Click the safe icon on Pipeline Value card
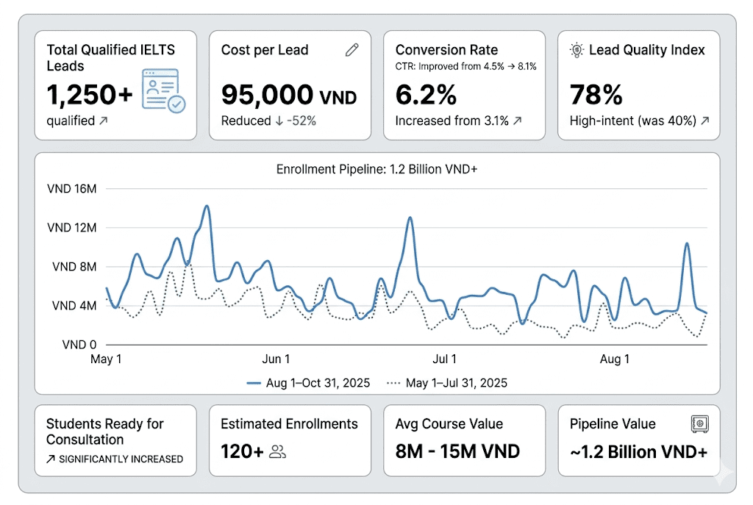 (700, 424)
